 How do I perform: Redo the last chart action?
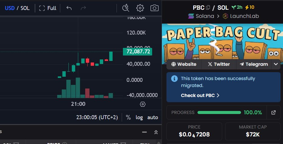pyautogui.click(x=83, y=8)
